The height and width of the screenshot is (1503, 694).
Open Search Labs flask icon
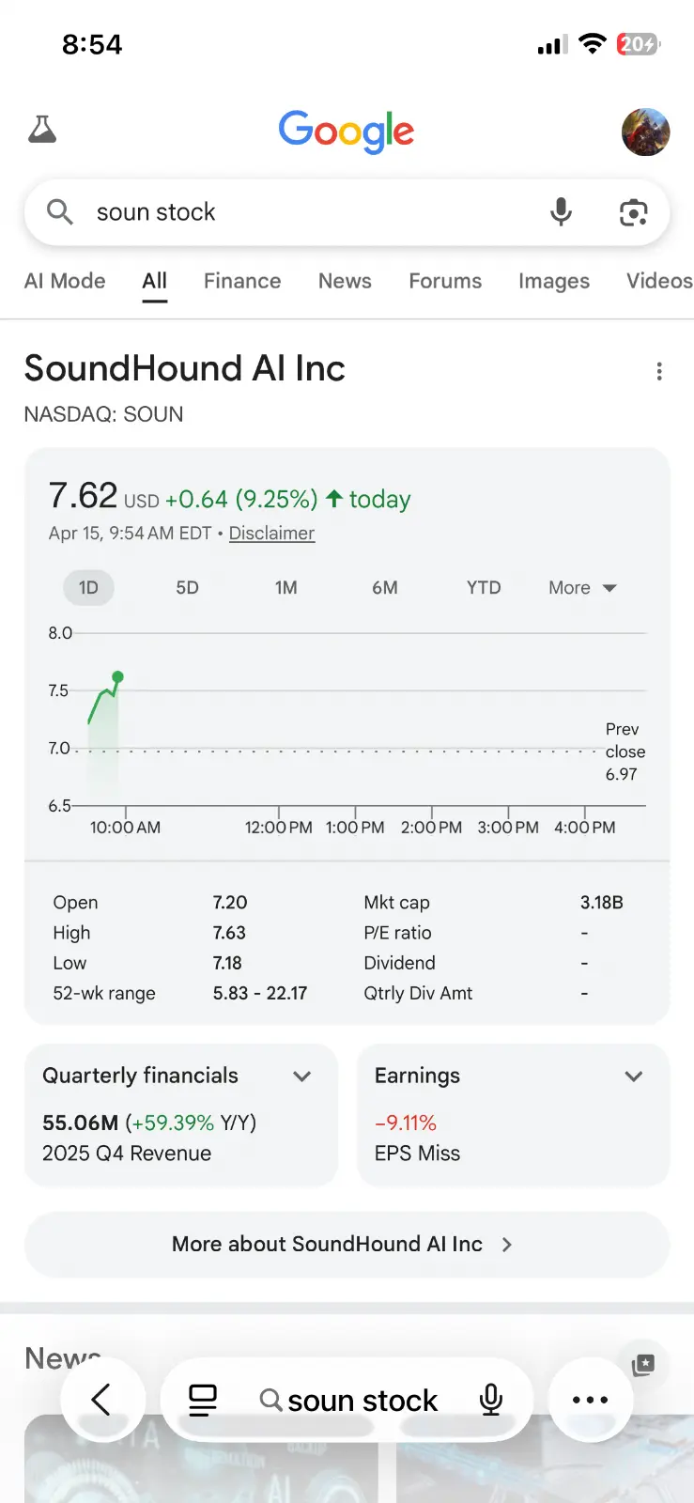click(42, 130)
